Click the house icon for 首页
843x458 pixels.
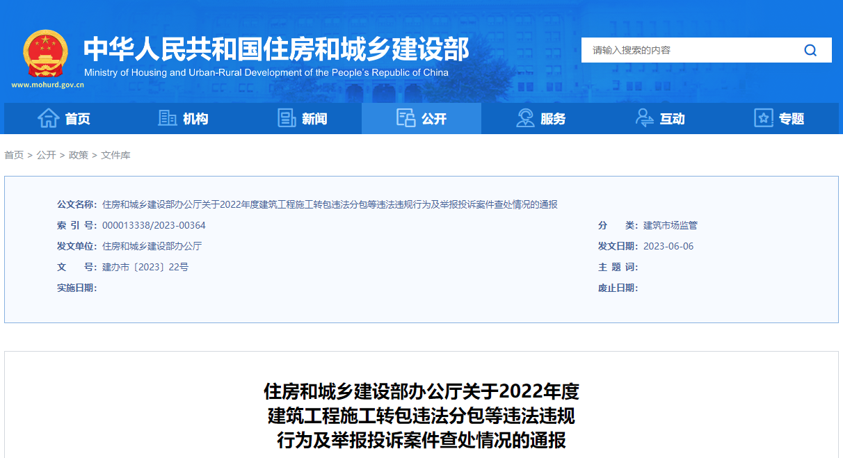[48, 118]
